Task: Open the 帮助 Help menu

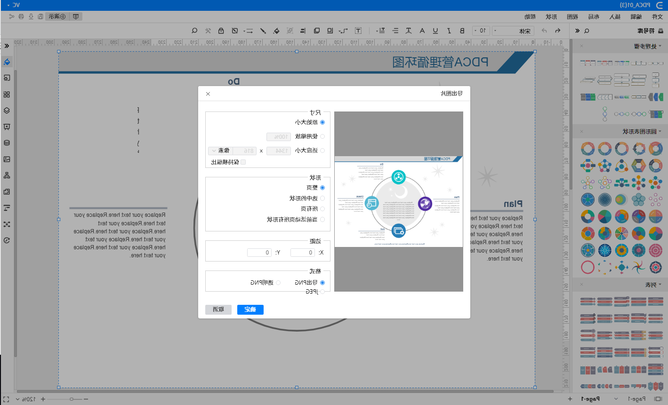Action: 530,16
